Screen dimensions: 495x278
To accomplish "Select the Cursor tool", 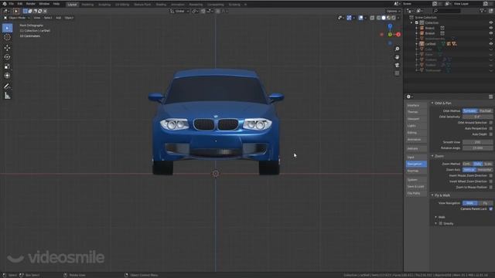I will [x=7, y=37].
